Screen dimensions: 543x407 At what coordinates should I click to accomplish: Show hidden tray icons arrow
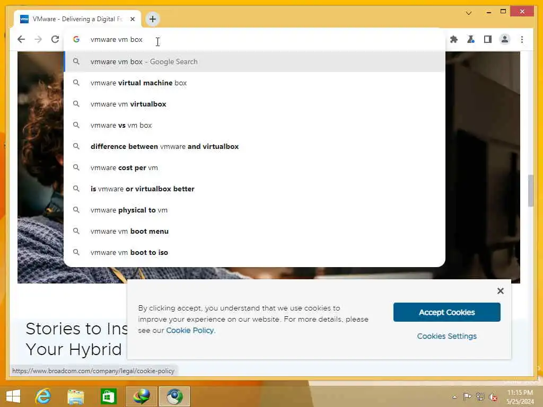[454, 397]
